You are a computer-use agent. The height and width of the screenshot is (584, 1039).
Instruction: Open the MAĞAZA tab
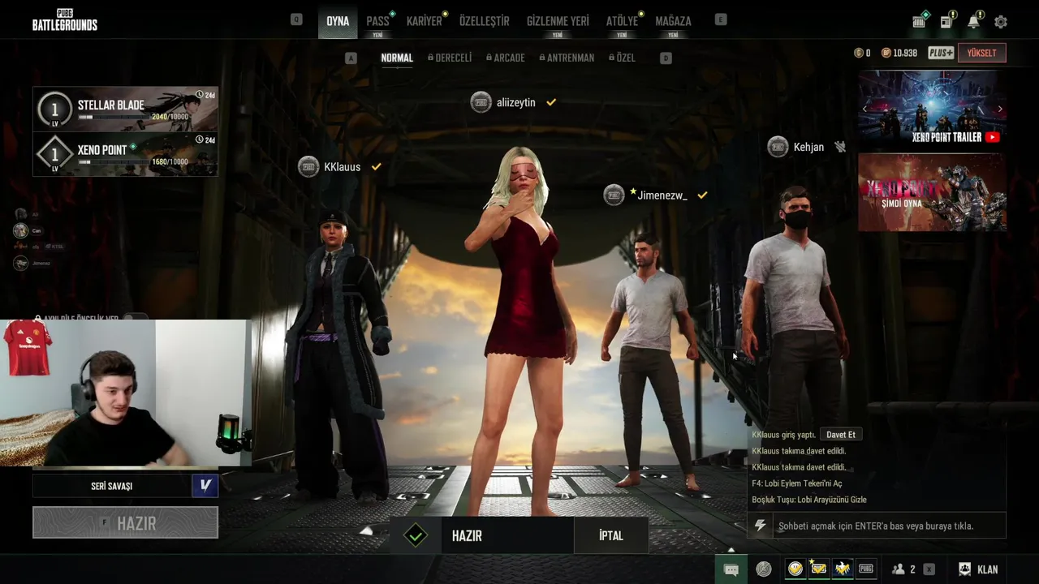(x=673, y=21)
